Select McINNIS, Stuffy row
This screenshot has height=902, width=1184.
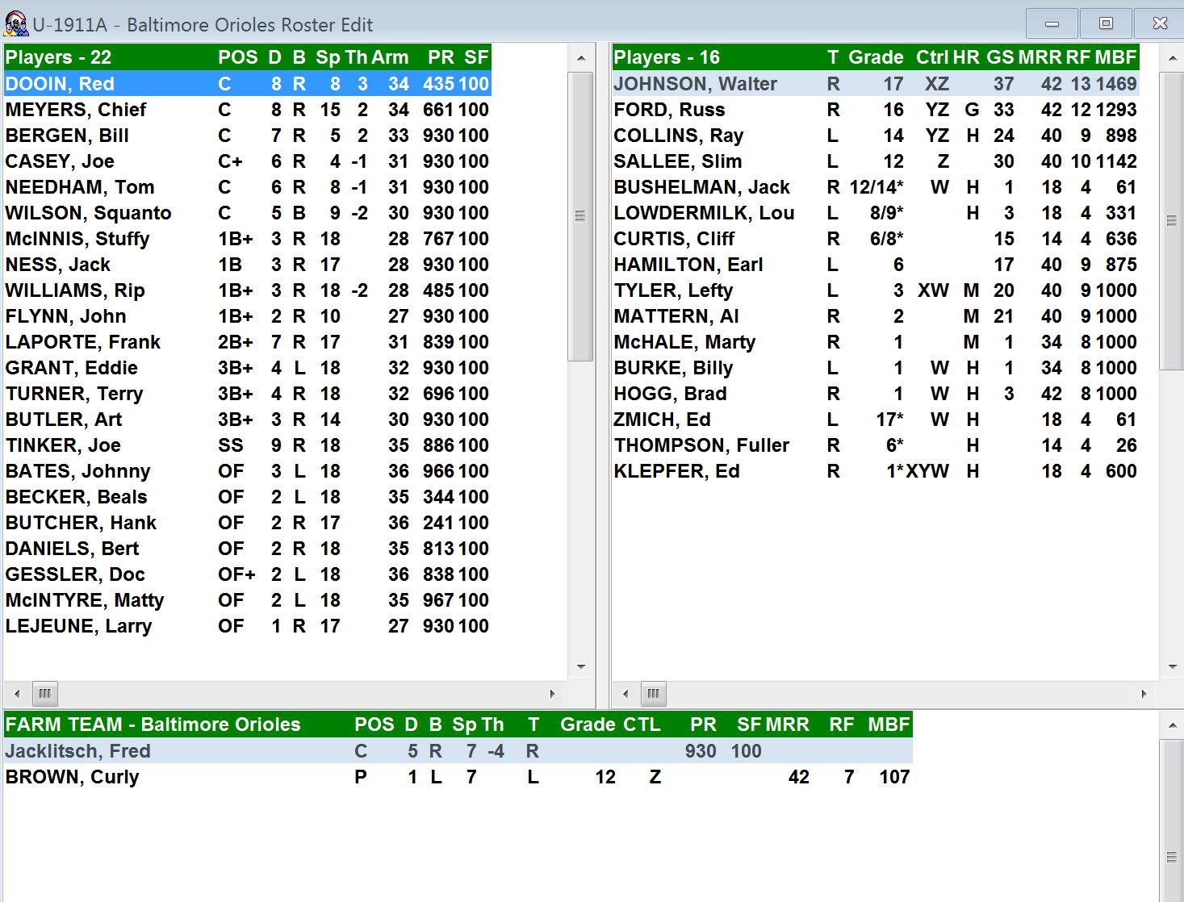247,239
